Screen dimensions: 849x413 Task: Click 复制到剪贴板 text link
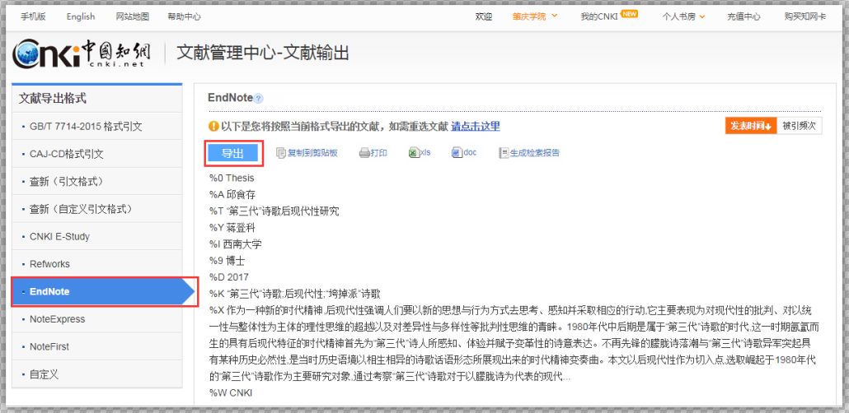[x=313, y=153]
